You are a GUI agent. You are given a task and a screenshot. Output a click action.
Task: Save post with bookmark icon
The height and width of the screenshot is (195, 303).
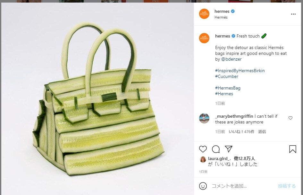tap(292, 149)
